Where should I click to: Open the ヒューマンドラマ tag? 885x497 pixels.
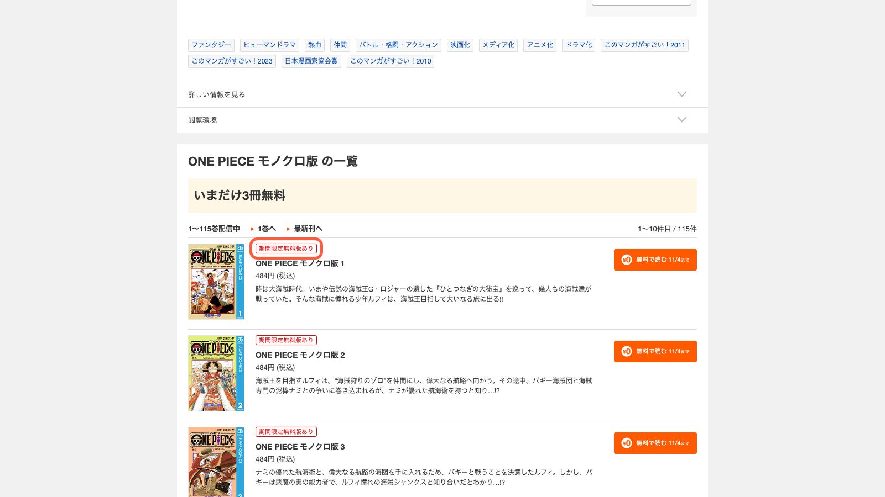click(x=270, y=45)
